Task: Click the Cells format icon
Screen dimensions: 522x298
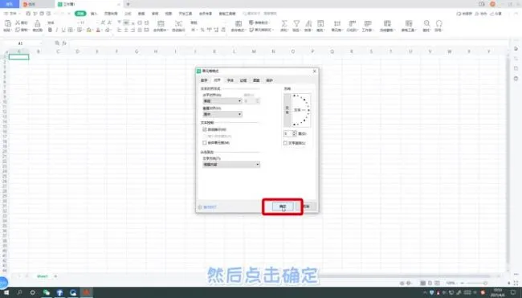Action: [337, 23]
